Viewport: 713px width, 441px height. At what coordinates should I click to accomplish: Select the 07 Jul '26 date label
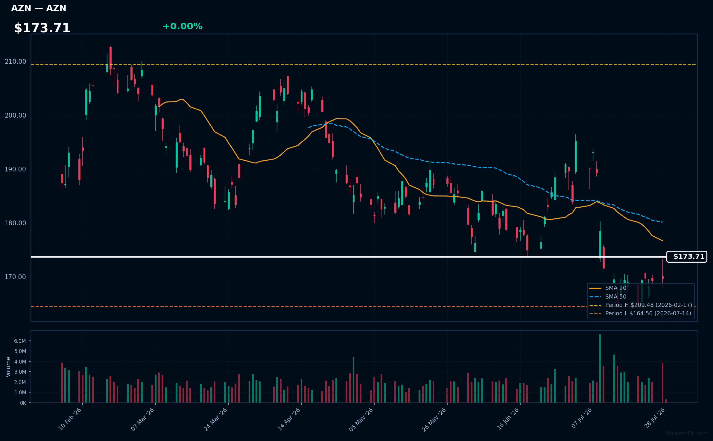point(582,418)
